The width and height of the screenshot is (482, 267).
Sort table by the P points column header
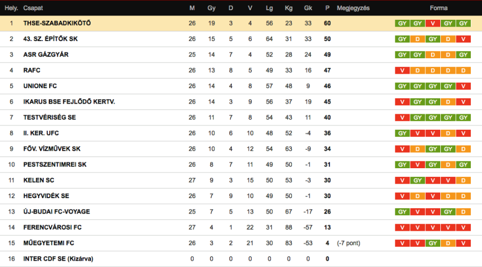point(327,8)
